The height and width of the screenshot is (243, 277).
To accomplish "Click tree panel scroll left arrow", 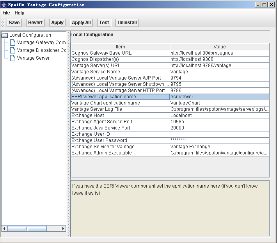I will pyautogui.click(x=4, y=229).
